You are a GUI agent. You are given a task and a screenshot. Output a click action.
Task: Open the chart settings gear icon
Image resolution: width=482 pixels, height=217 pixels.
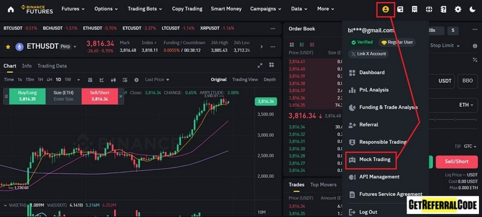(x=137, y=80)
